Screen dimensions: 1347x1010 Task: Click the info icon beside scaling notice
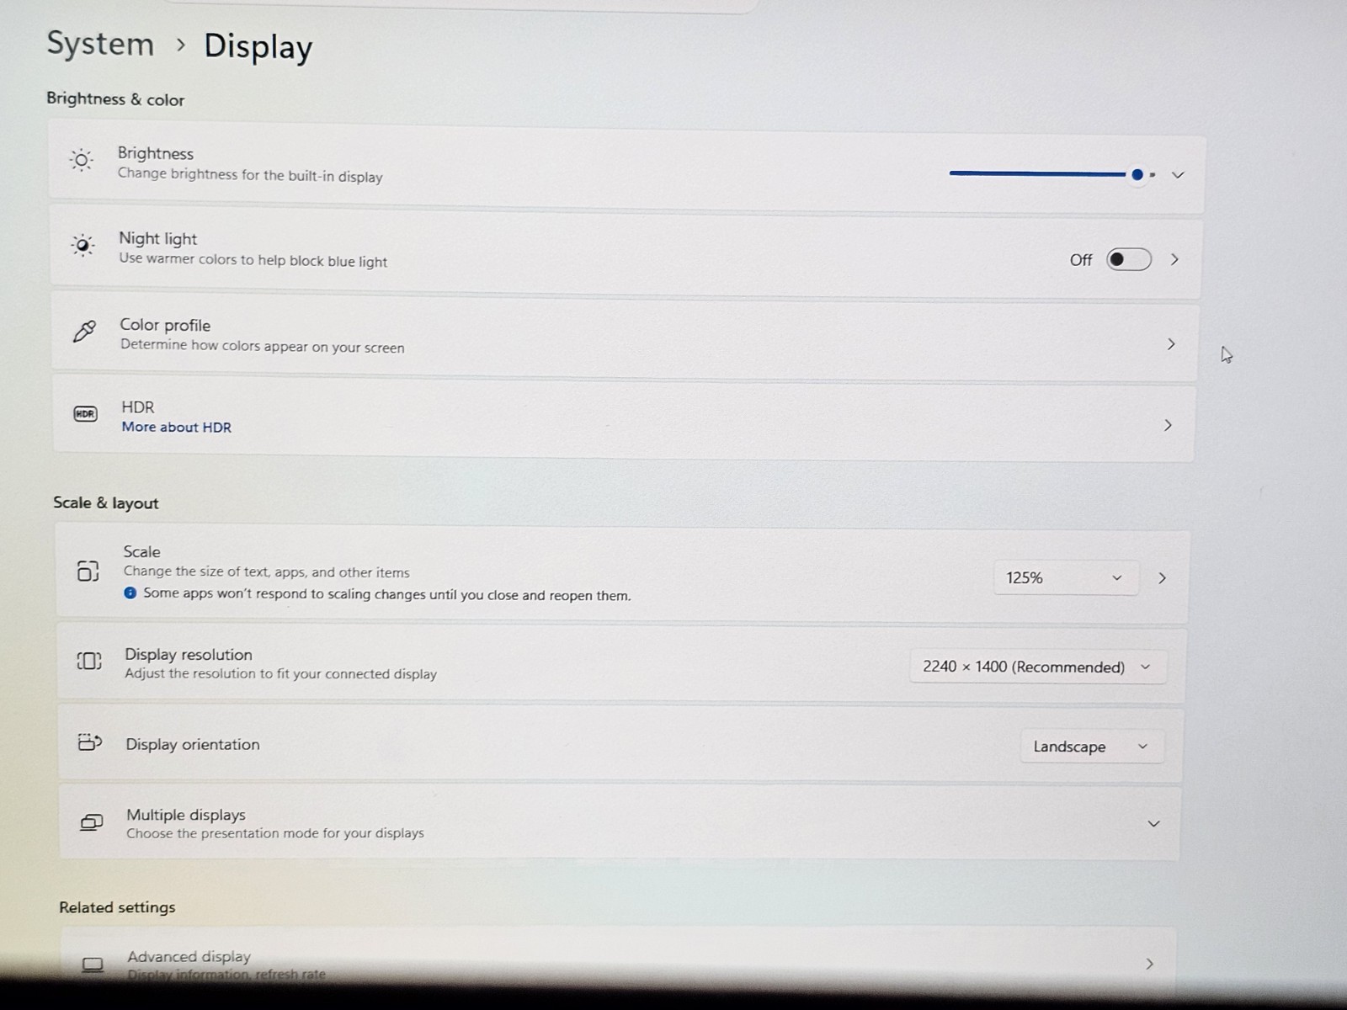130,593
